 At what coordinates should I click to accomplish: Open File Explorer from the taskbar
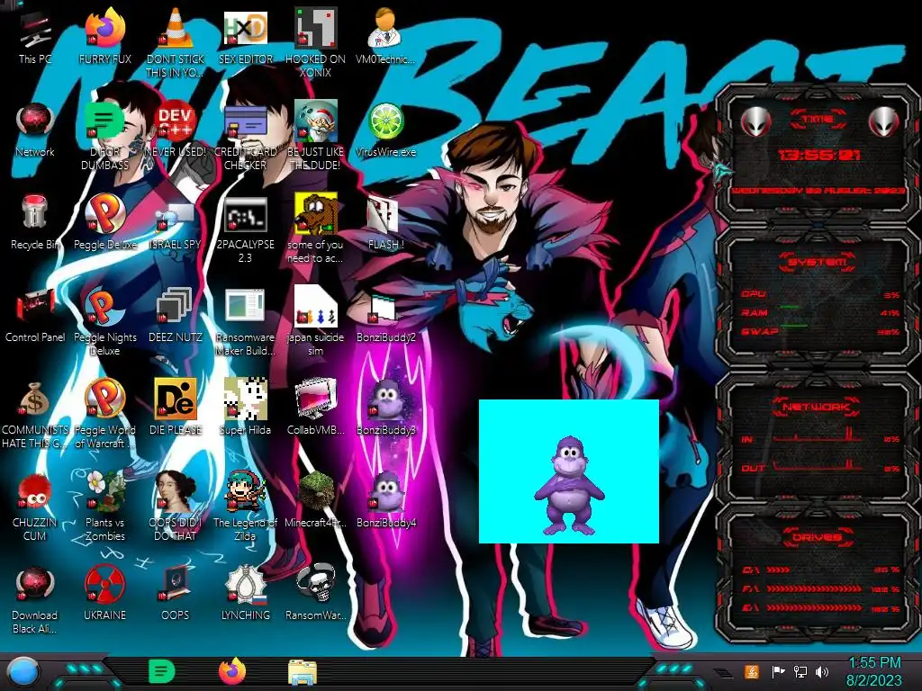point(303,672)
